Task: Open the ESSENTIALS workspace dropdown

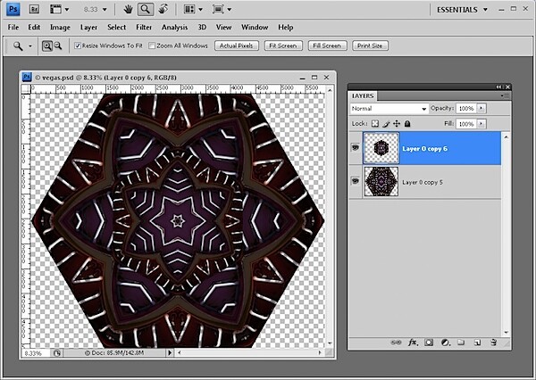Action: point(462,10)
